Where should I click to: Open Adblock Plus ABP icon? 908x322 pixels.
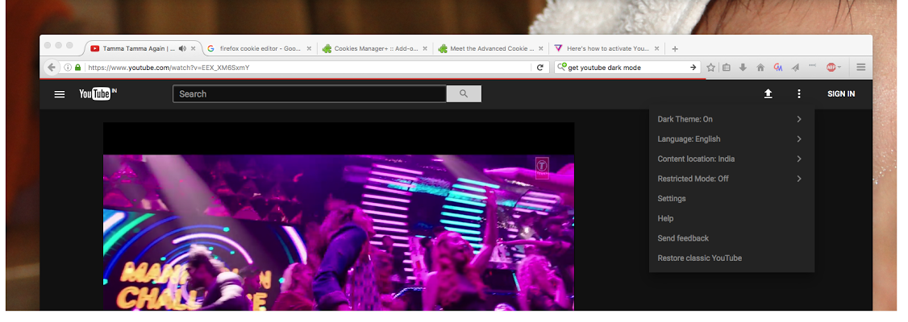tap(831, 68)
